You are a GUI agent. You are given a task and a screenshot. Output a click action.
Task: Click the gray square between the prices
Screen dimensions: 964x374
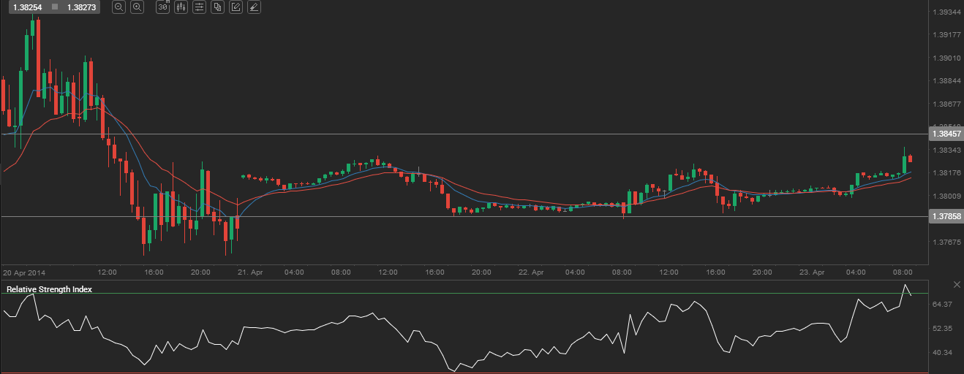pyautogui.click(x=55, y=7)
